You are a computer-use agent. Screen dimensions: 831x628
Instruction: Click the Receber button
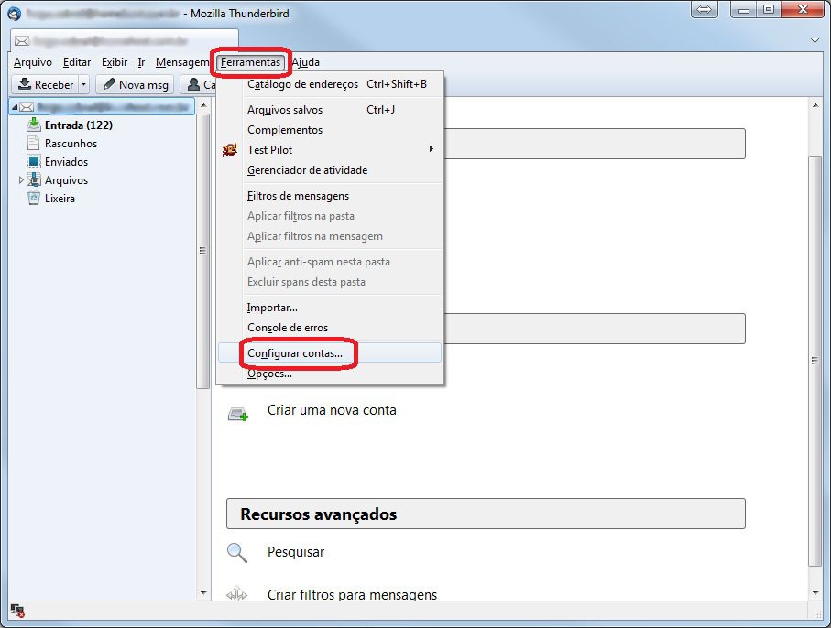[46, 84]
